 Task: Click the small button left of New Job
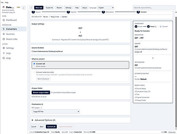click(x=31, y=8)
